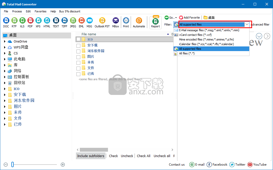The width and height of the screenshot is (273, 170).
Task: Check the 安下载 folder checkbox
Action: (x=78, y=46)
